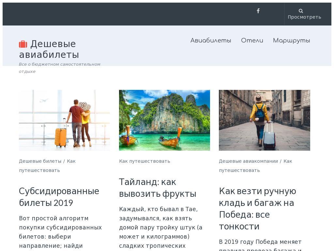334x251 pixels.
Task: Open the Дешевые авиакомпании category link
Action: [x=248, y=161]
